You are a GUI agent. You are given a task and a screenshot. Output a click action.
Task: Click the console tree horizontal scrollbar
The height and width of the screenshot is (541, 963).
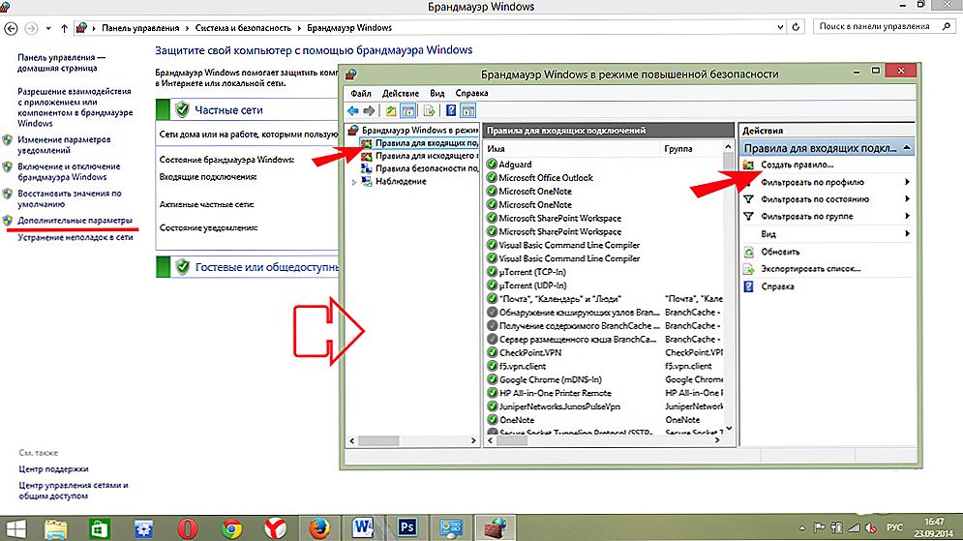coord(412,441)
